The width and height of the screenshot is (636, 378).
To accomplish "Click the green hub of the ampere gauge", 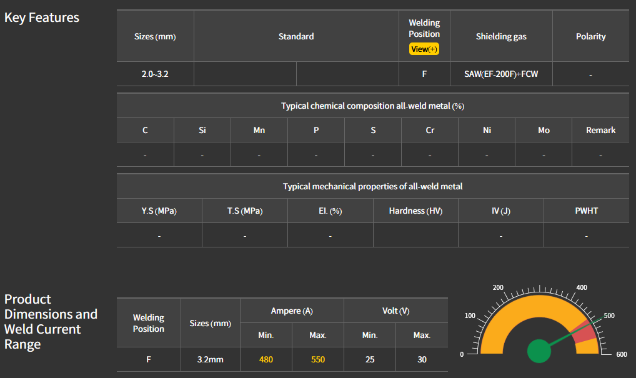I will coord(539,351).
